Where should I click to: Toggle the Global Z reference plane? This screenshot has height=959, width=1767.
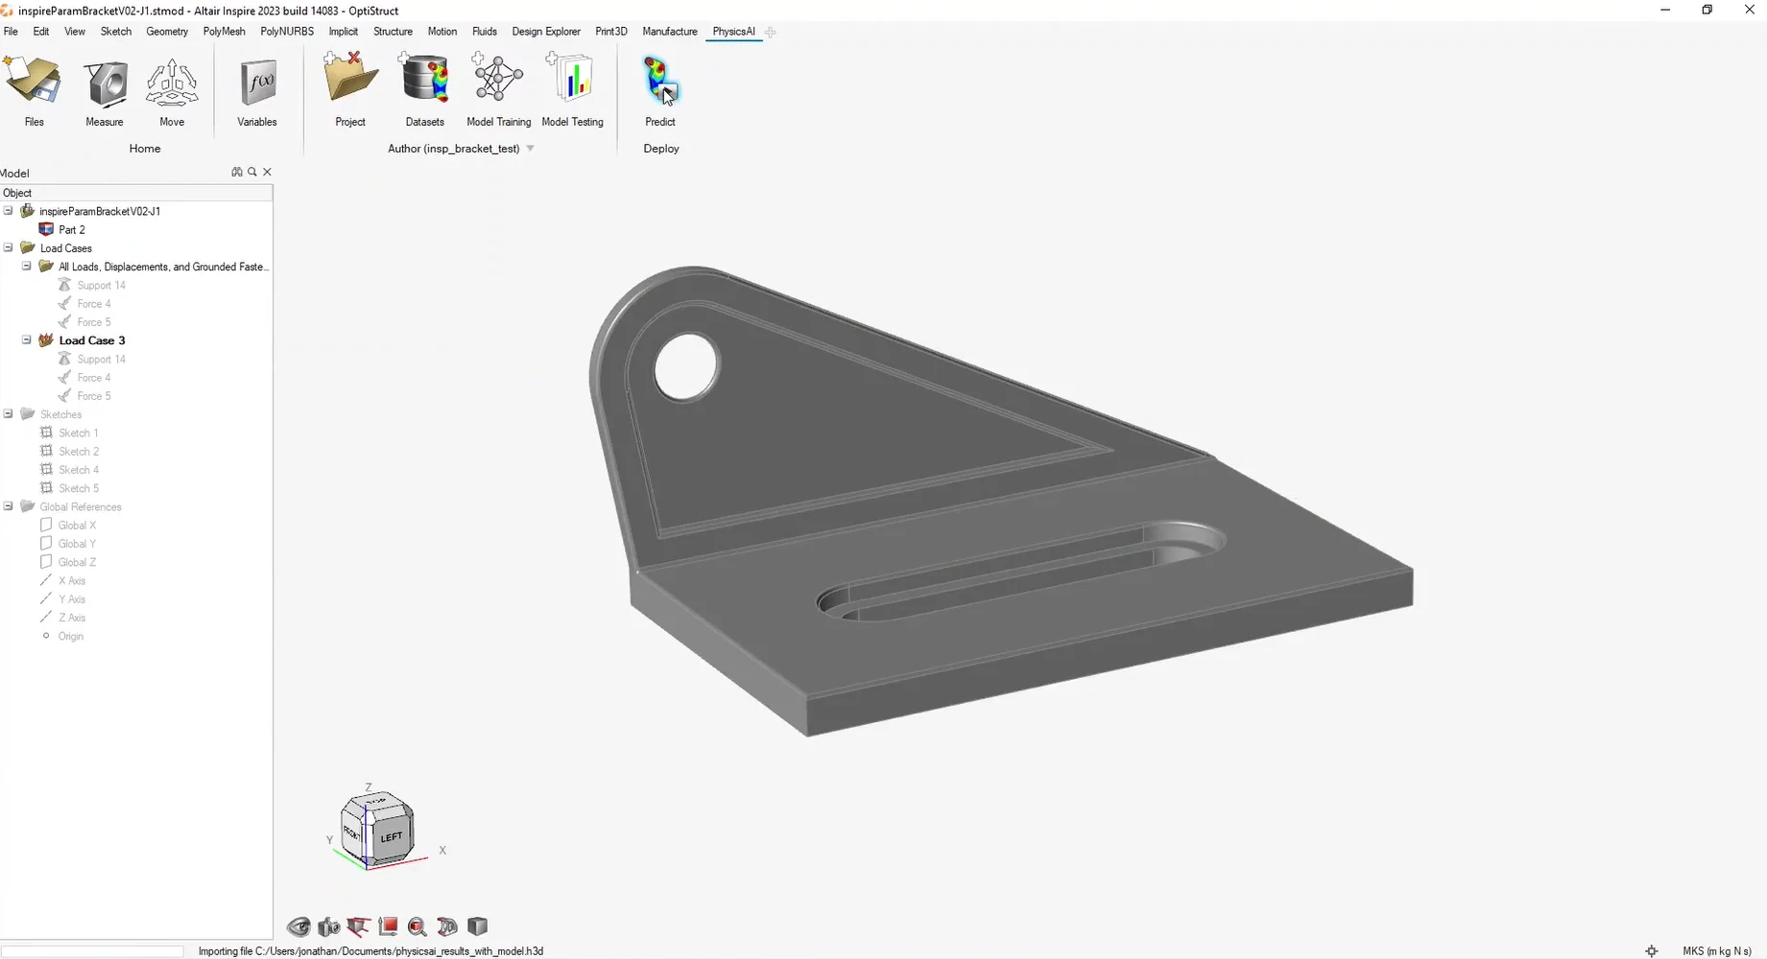(x=46, y=562)
